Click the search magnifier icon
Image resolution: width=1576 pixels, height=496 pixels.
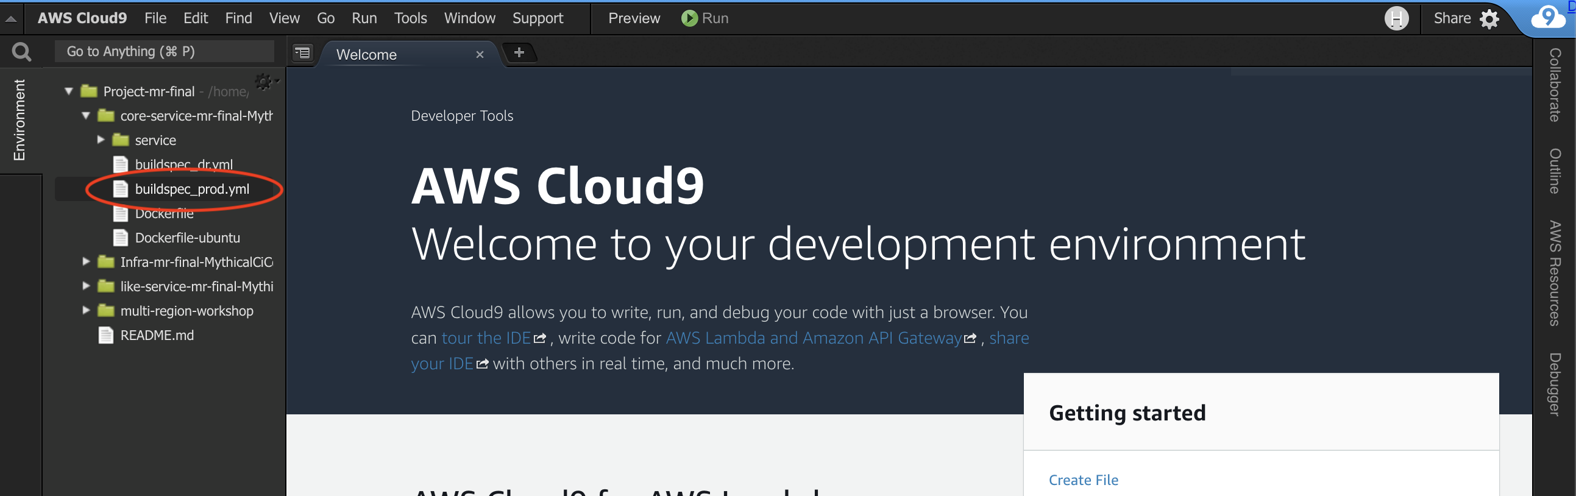[21, 52]
